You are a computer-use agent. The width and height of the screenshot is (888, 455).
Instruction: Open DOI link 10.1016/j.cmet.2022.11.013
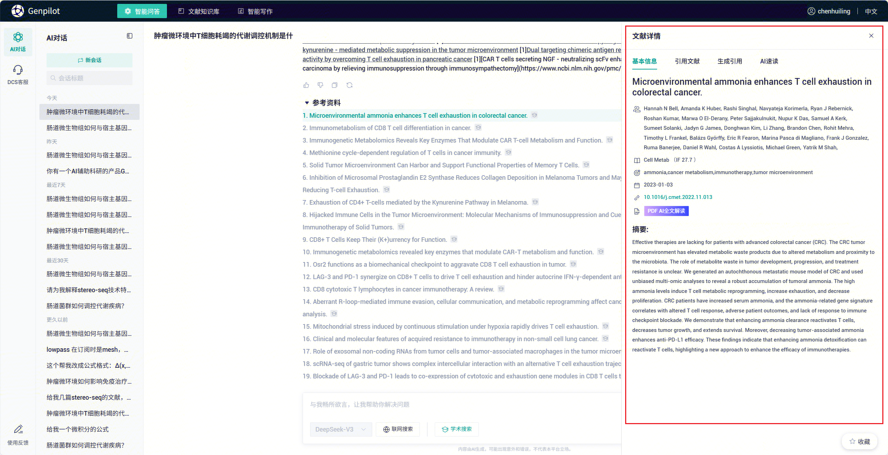[678, 197]
